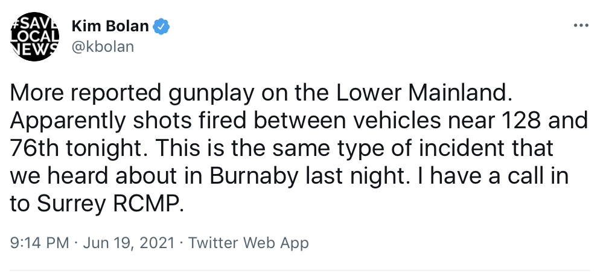Click the words "Lower Mainland" in tweet
606x274 pixels.
(424, 94)
